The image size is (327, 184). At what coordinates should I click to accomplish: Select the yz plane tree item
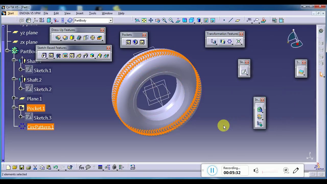click(29, 33)
